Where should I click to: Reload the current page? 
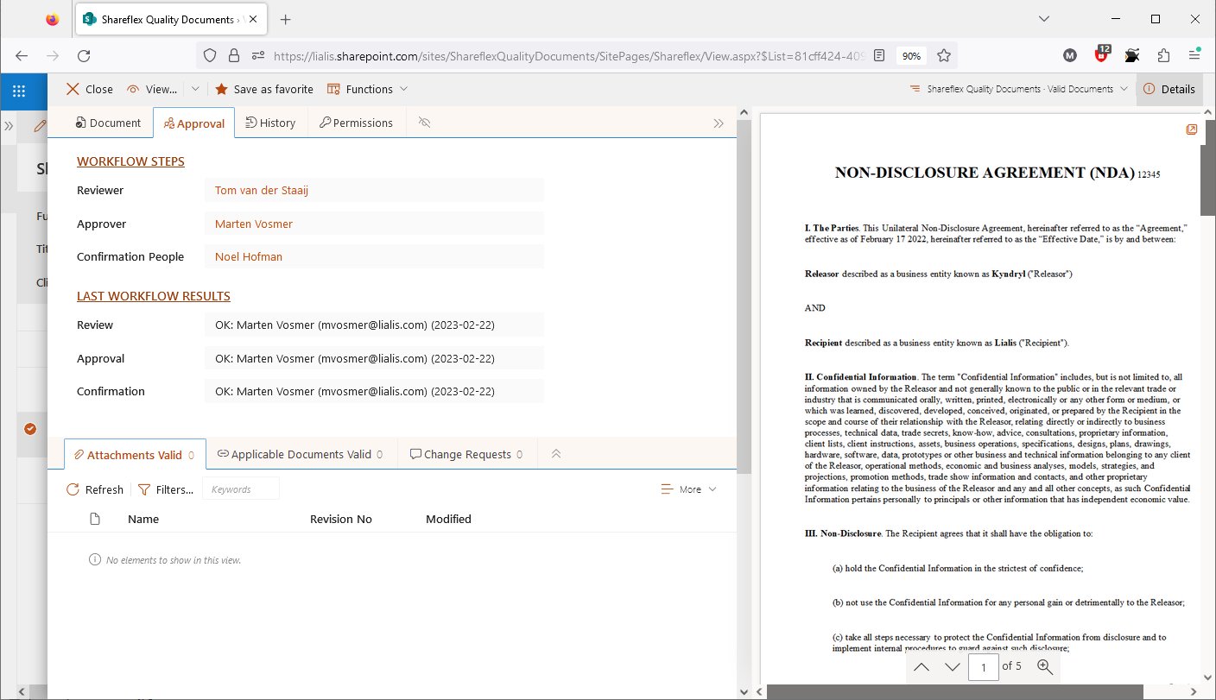84,55
